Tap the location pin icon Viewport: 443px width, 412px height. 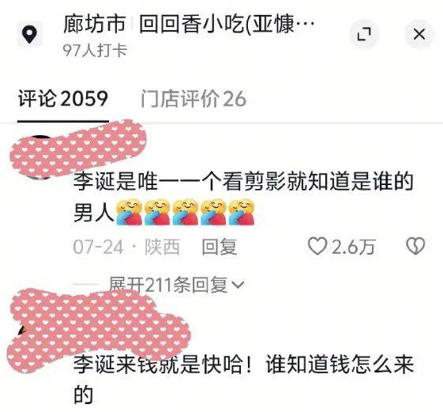(x=30, y=34)
